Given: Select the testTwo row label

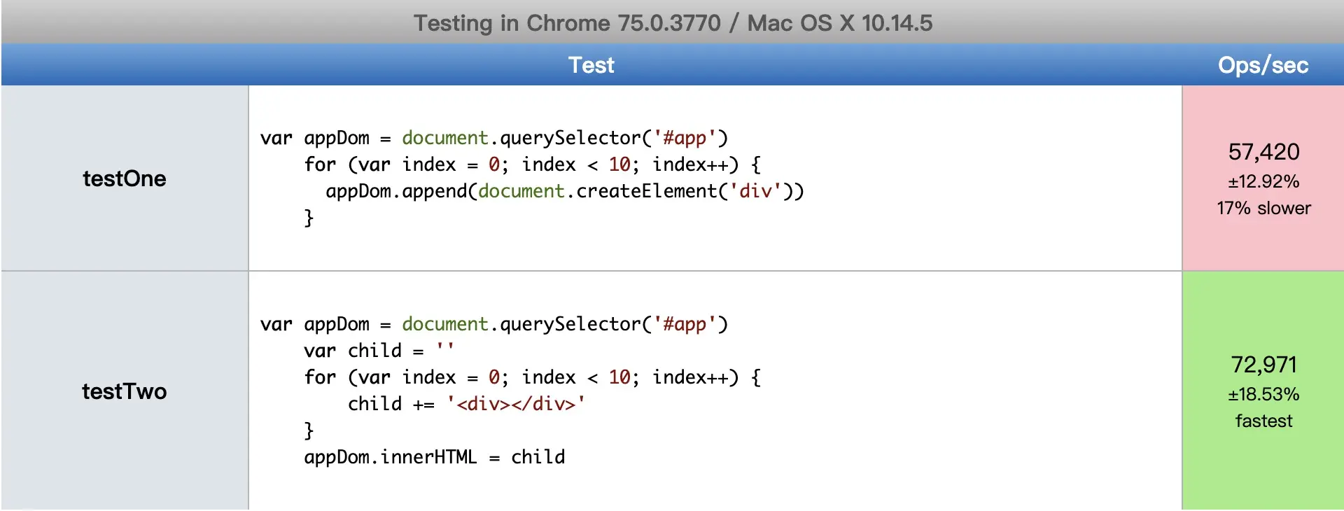Looking at the screenshot, I should click(x=125, y=391).
